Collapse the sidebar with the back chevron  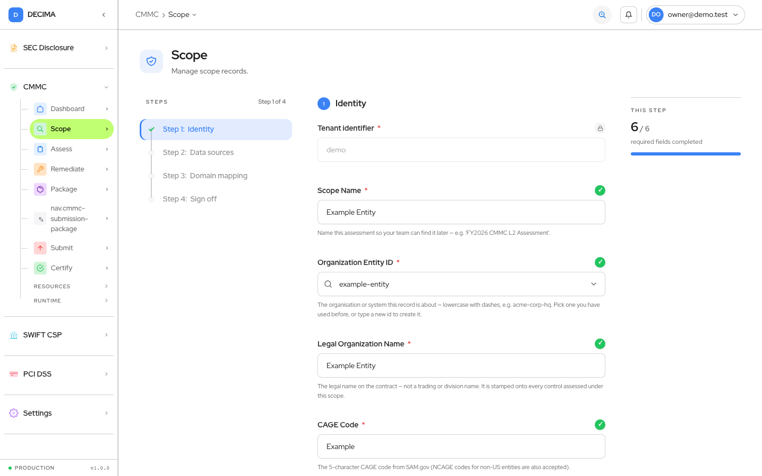104,15
